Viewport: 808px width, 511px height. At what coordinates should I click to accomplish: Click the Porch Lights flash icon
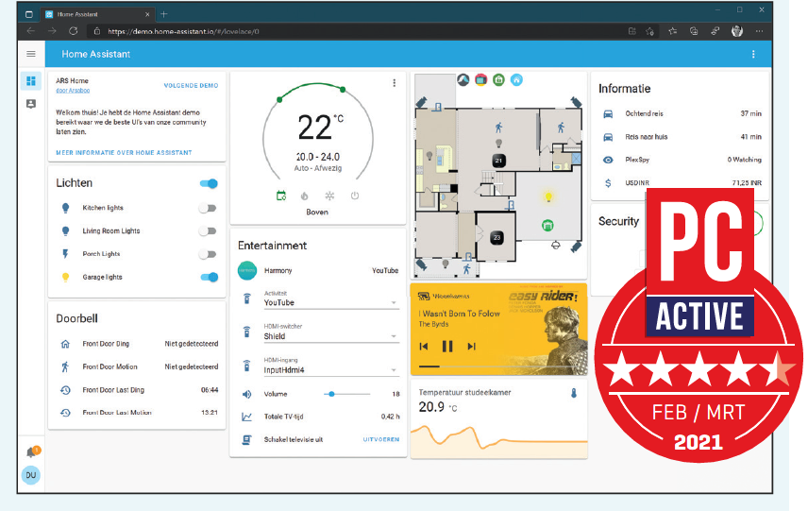click(x=65, y=254)
